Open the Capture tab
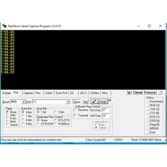 click(28, 93)
